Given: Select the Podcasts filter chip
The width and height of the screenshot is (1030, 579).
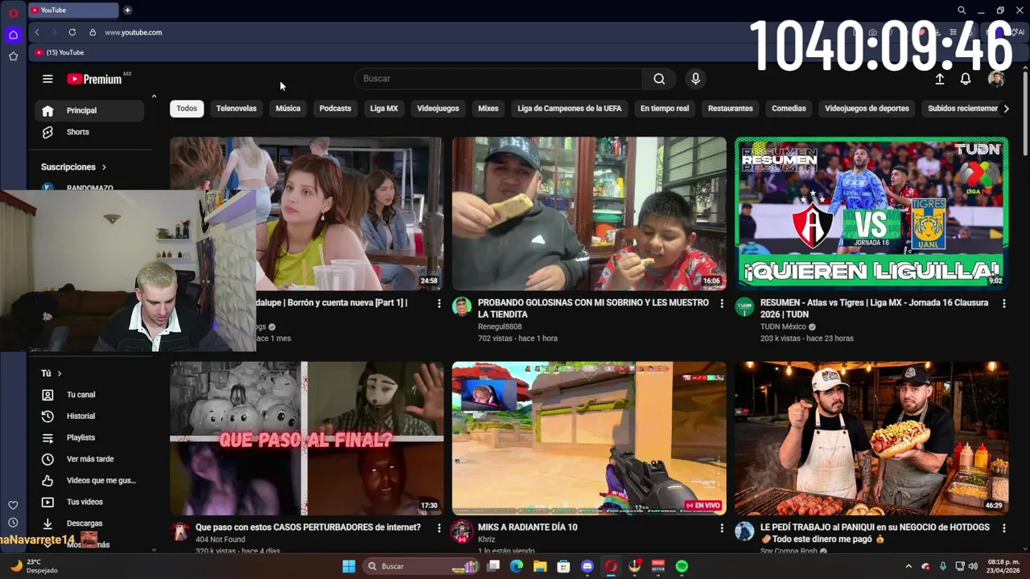Looking at the screenshot, I should click(x=336, y=109).
